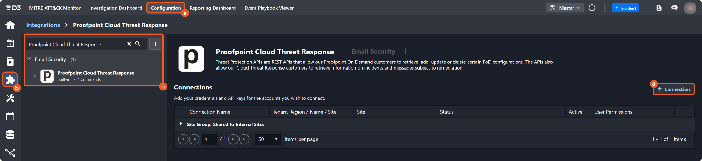Screen dimensions: 702x161
Task: Open the Utility Commands wrench icon
Action: coord(10,98)
